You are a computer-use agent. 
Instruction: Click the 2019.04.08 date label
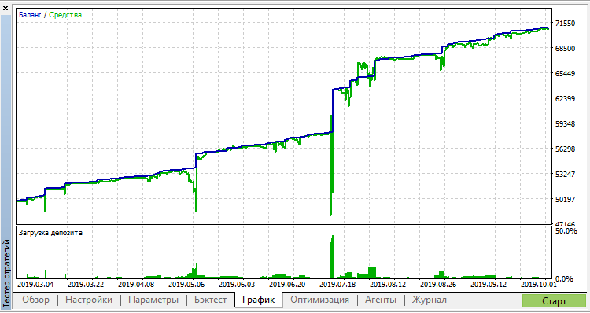136,285
